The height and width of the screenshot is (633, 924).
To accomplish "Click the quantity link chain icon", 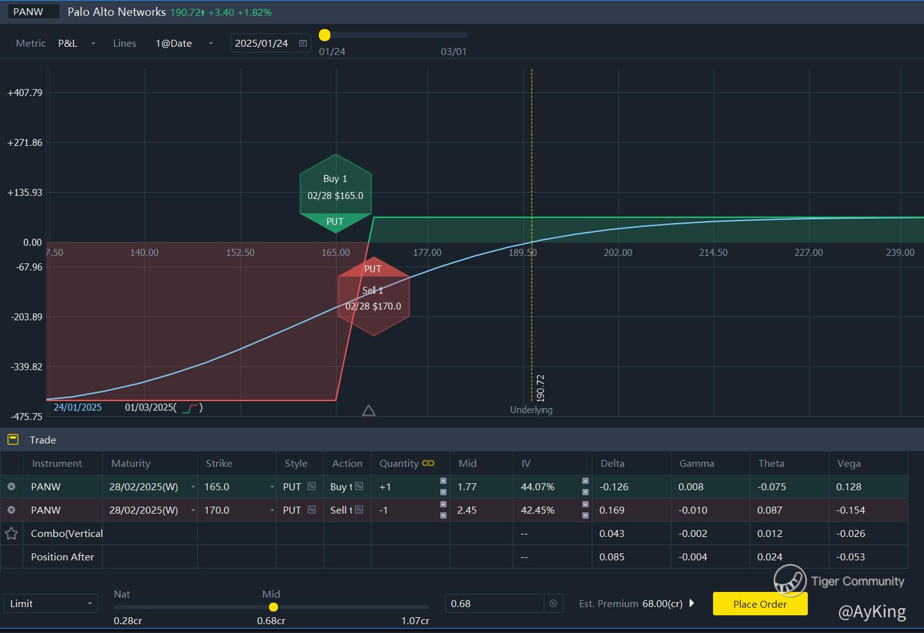I will click(428, 463).
